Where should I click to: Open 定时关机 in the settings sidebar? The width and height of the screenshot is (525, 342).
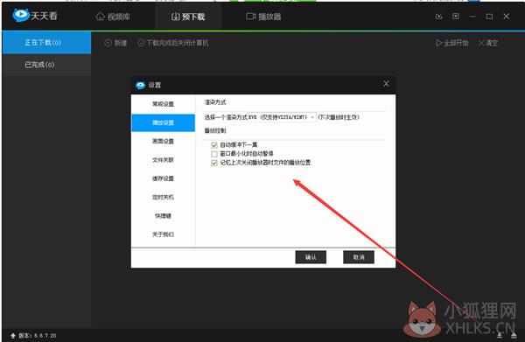point(163,197)
